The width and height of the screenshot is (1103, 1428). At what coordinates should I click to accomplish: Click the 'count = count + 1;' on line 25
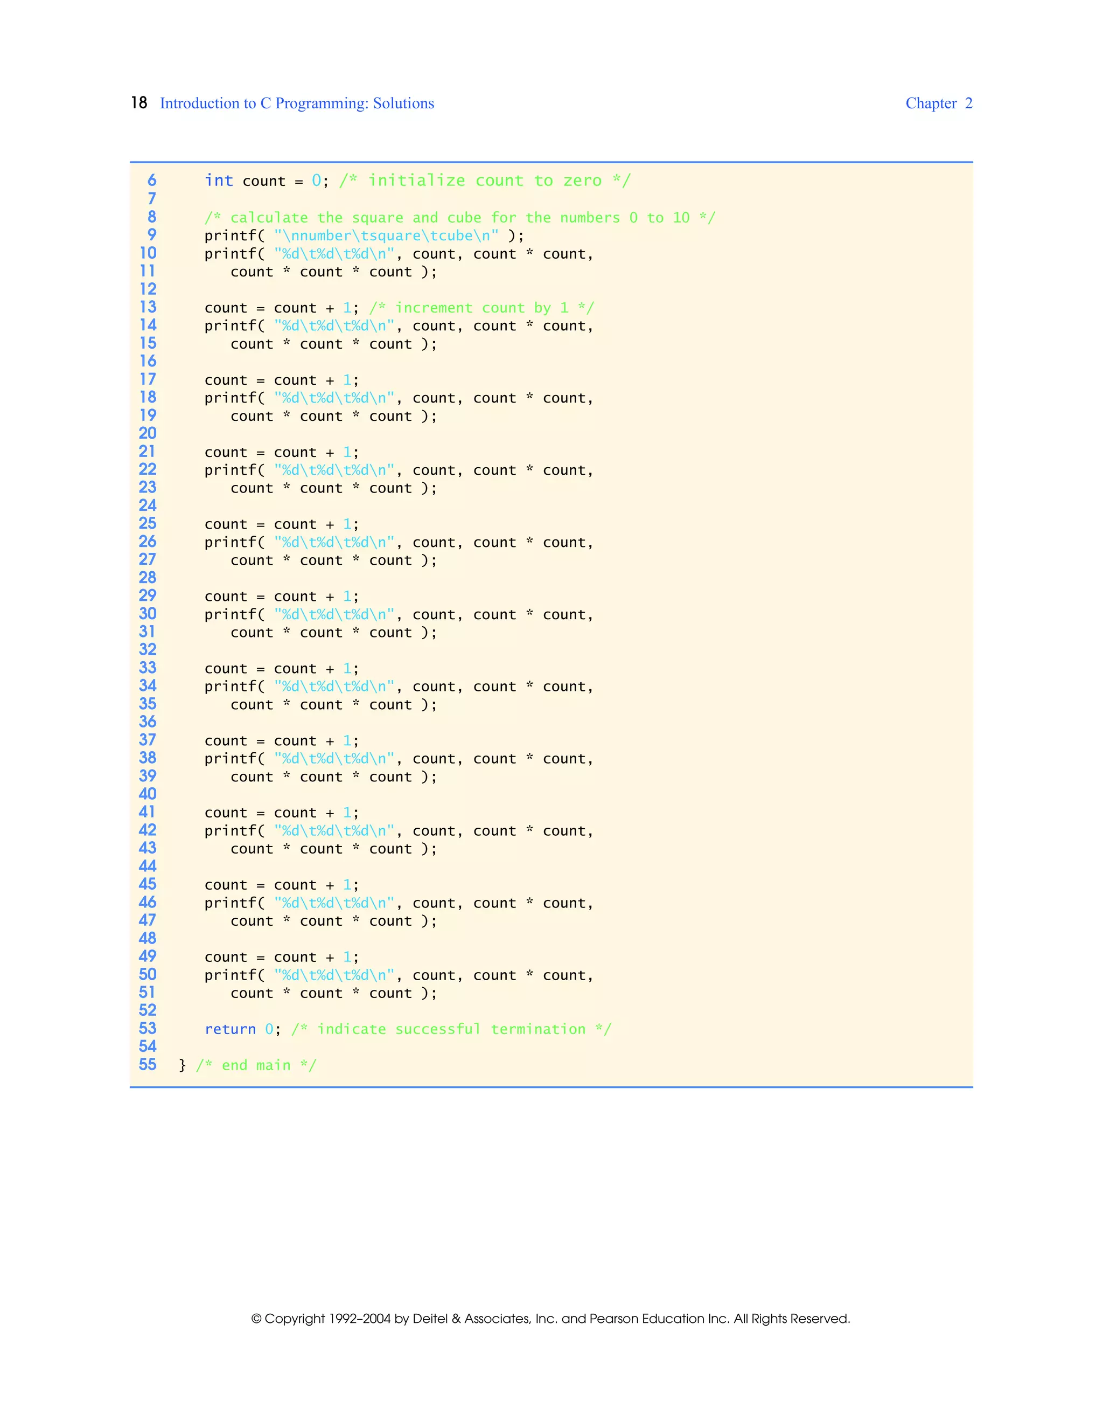pos(282,524)
